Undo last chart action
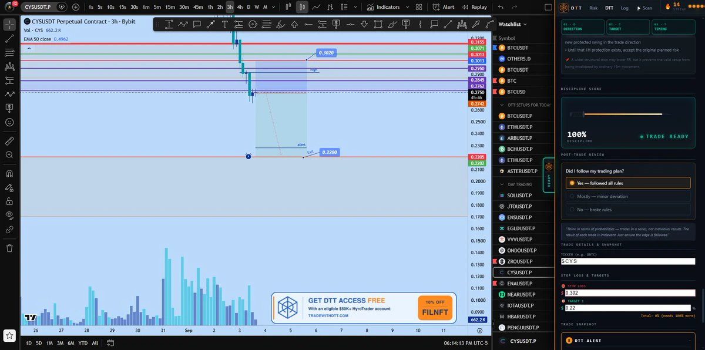 click(501, 7)
